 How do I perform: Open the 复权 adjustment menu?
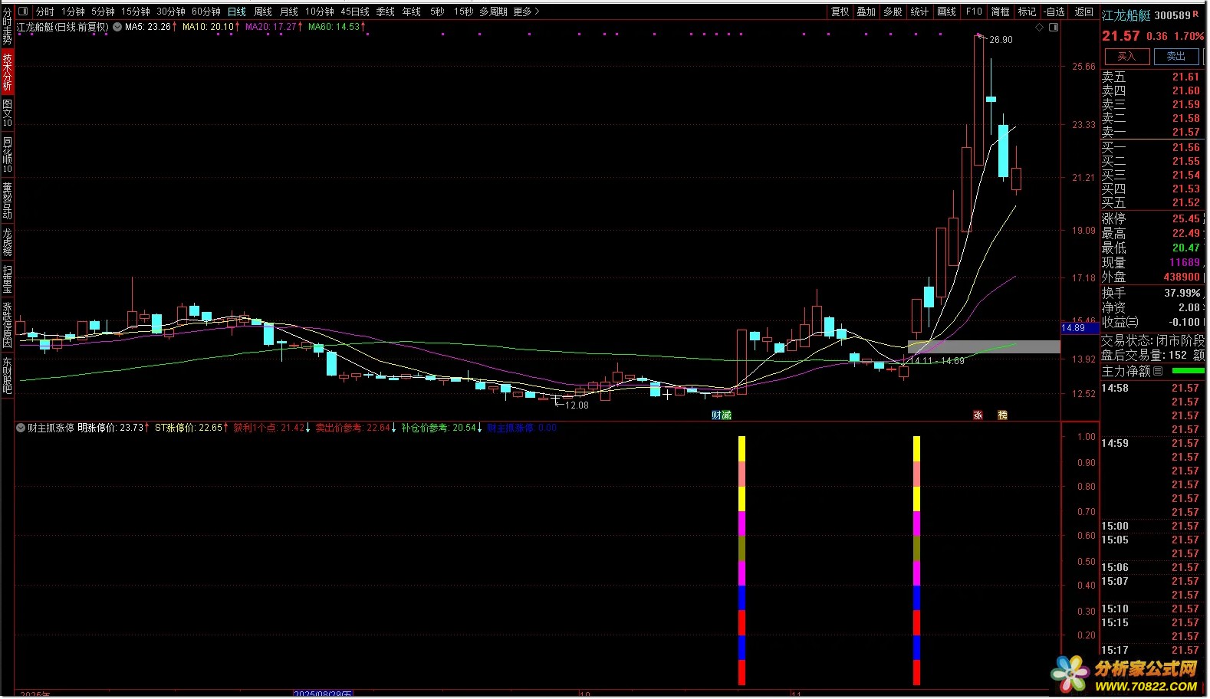click(840, 11)
